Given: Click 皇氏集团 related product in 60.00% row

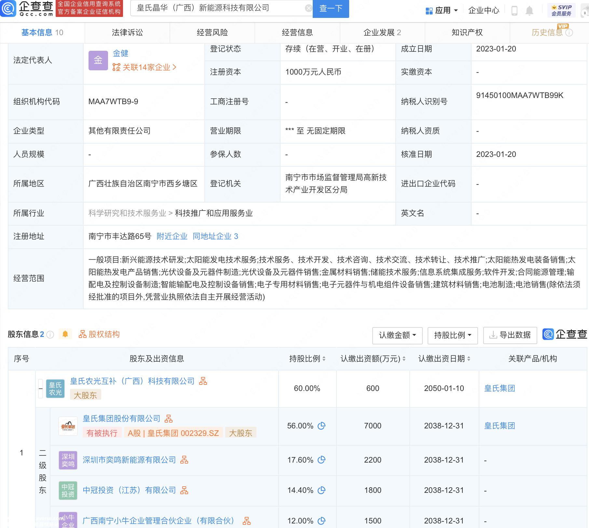Looking at the screenshot, I should (500, 388).
